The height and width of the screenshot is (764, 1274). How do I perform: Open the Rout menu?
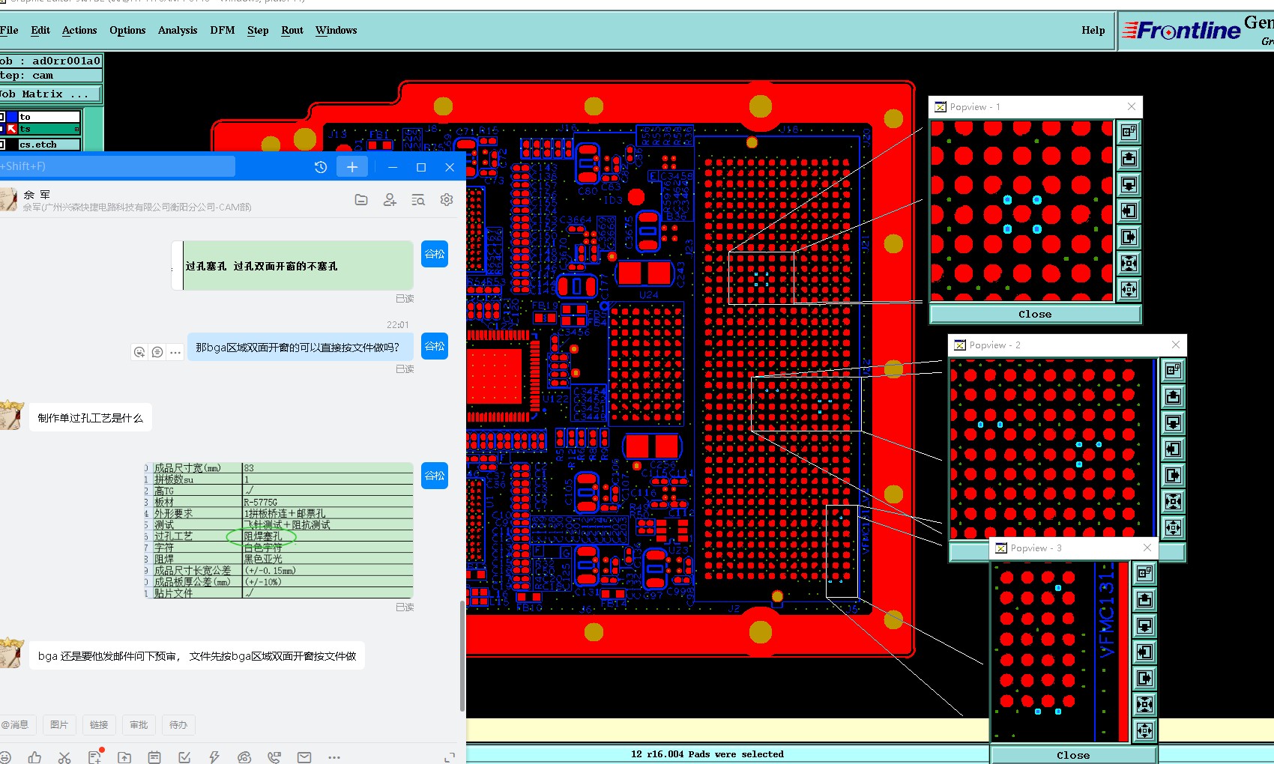pos(292,30)
